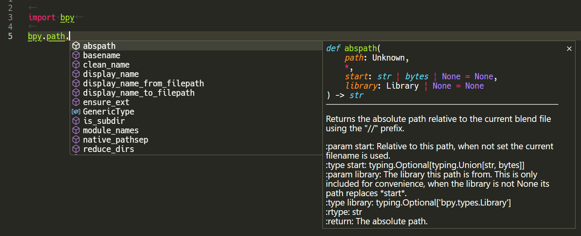Select display_name_from_filepath suggestion
Screen dimensions: 581x236
coord(143,83)
